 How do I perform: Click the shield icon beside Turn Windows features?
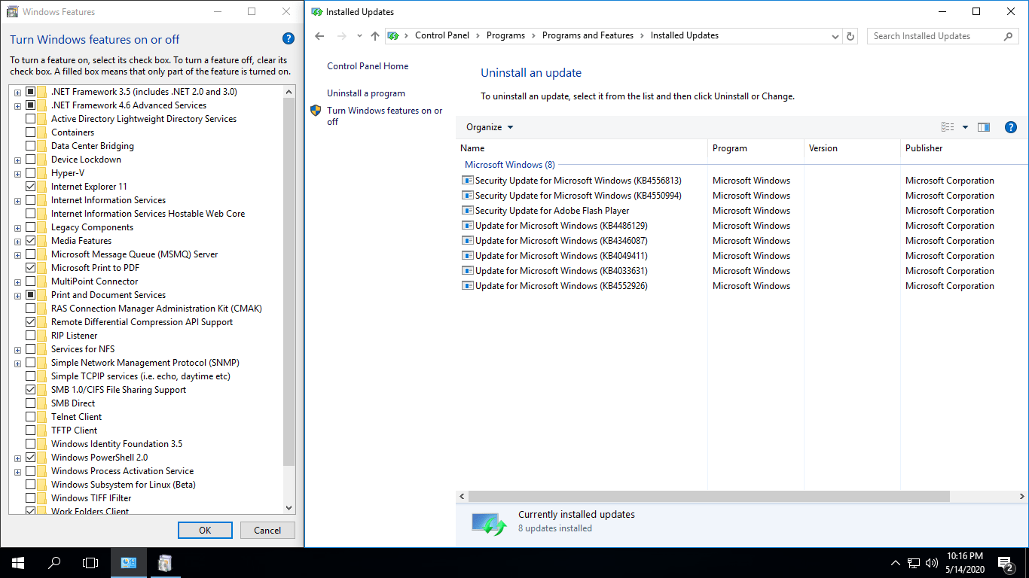click(x=316, y=111)
